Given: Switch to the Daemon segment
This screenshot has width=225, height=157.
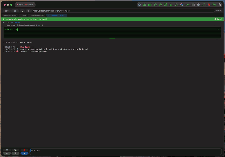Looking at the screenshot, I should click(29, 5).
